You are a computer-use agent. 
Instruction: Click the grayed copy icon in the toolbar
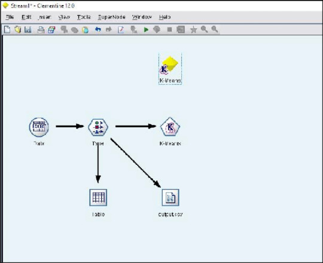(75, 30)
